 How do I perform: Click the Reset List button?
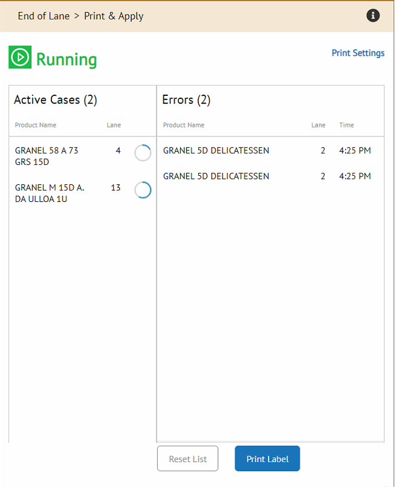(x=187, y=458)
